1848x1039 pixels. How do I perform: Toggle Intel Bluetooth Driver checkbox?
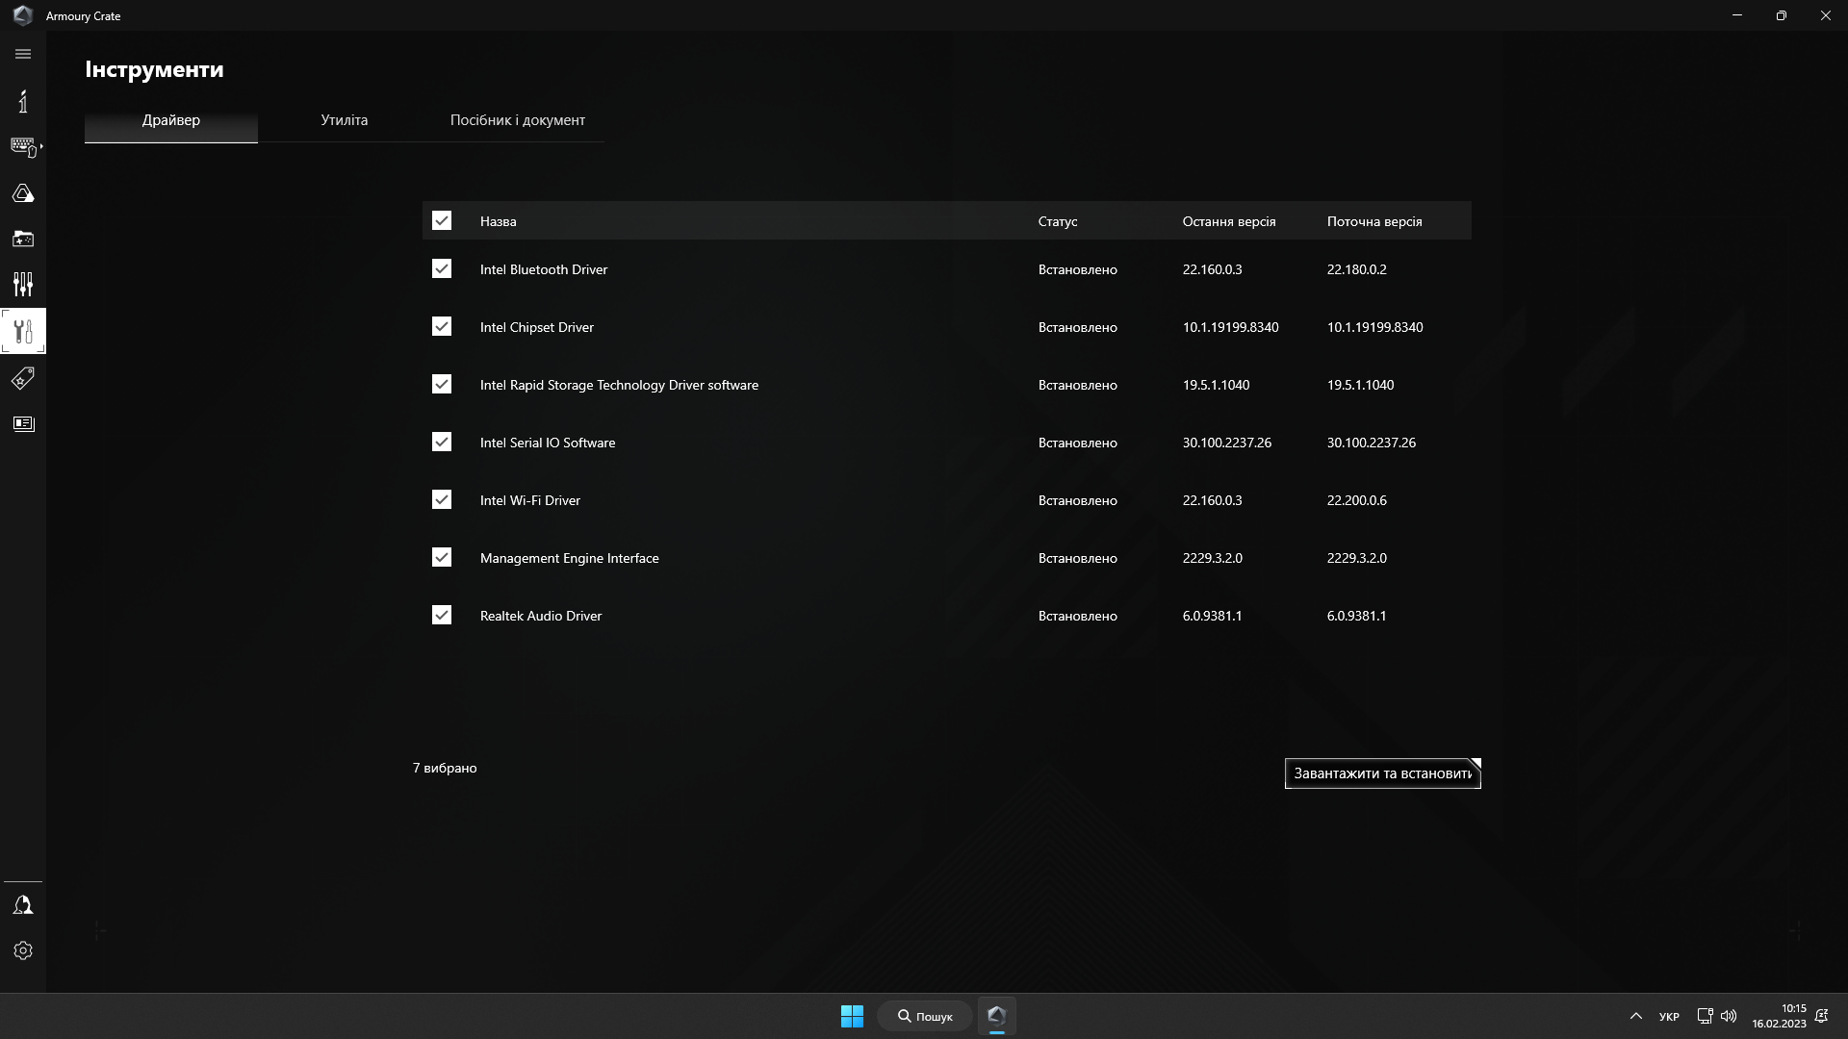(x=442, y=269)
